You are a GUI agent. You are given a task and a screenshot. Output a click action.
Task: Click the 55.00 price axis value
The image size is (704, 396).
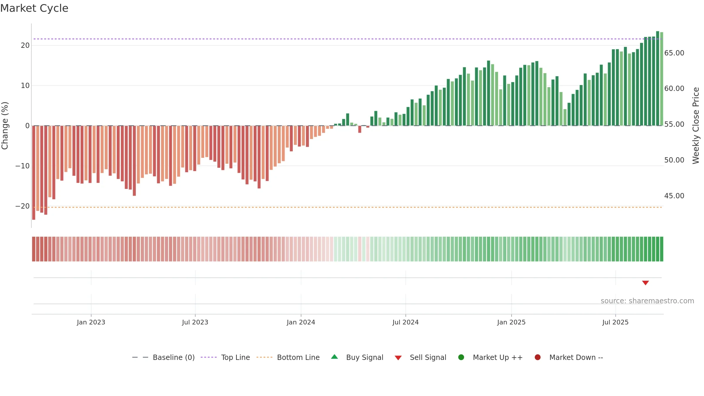click(674, 124)
